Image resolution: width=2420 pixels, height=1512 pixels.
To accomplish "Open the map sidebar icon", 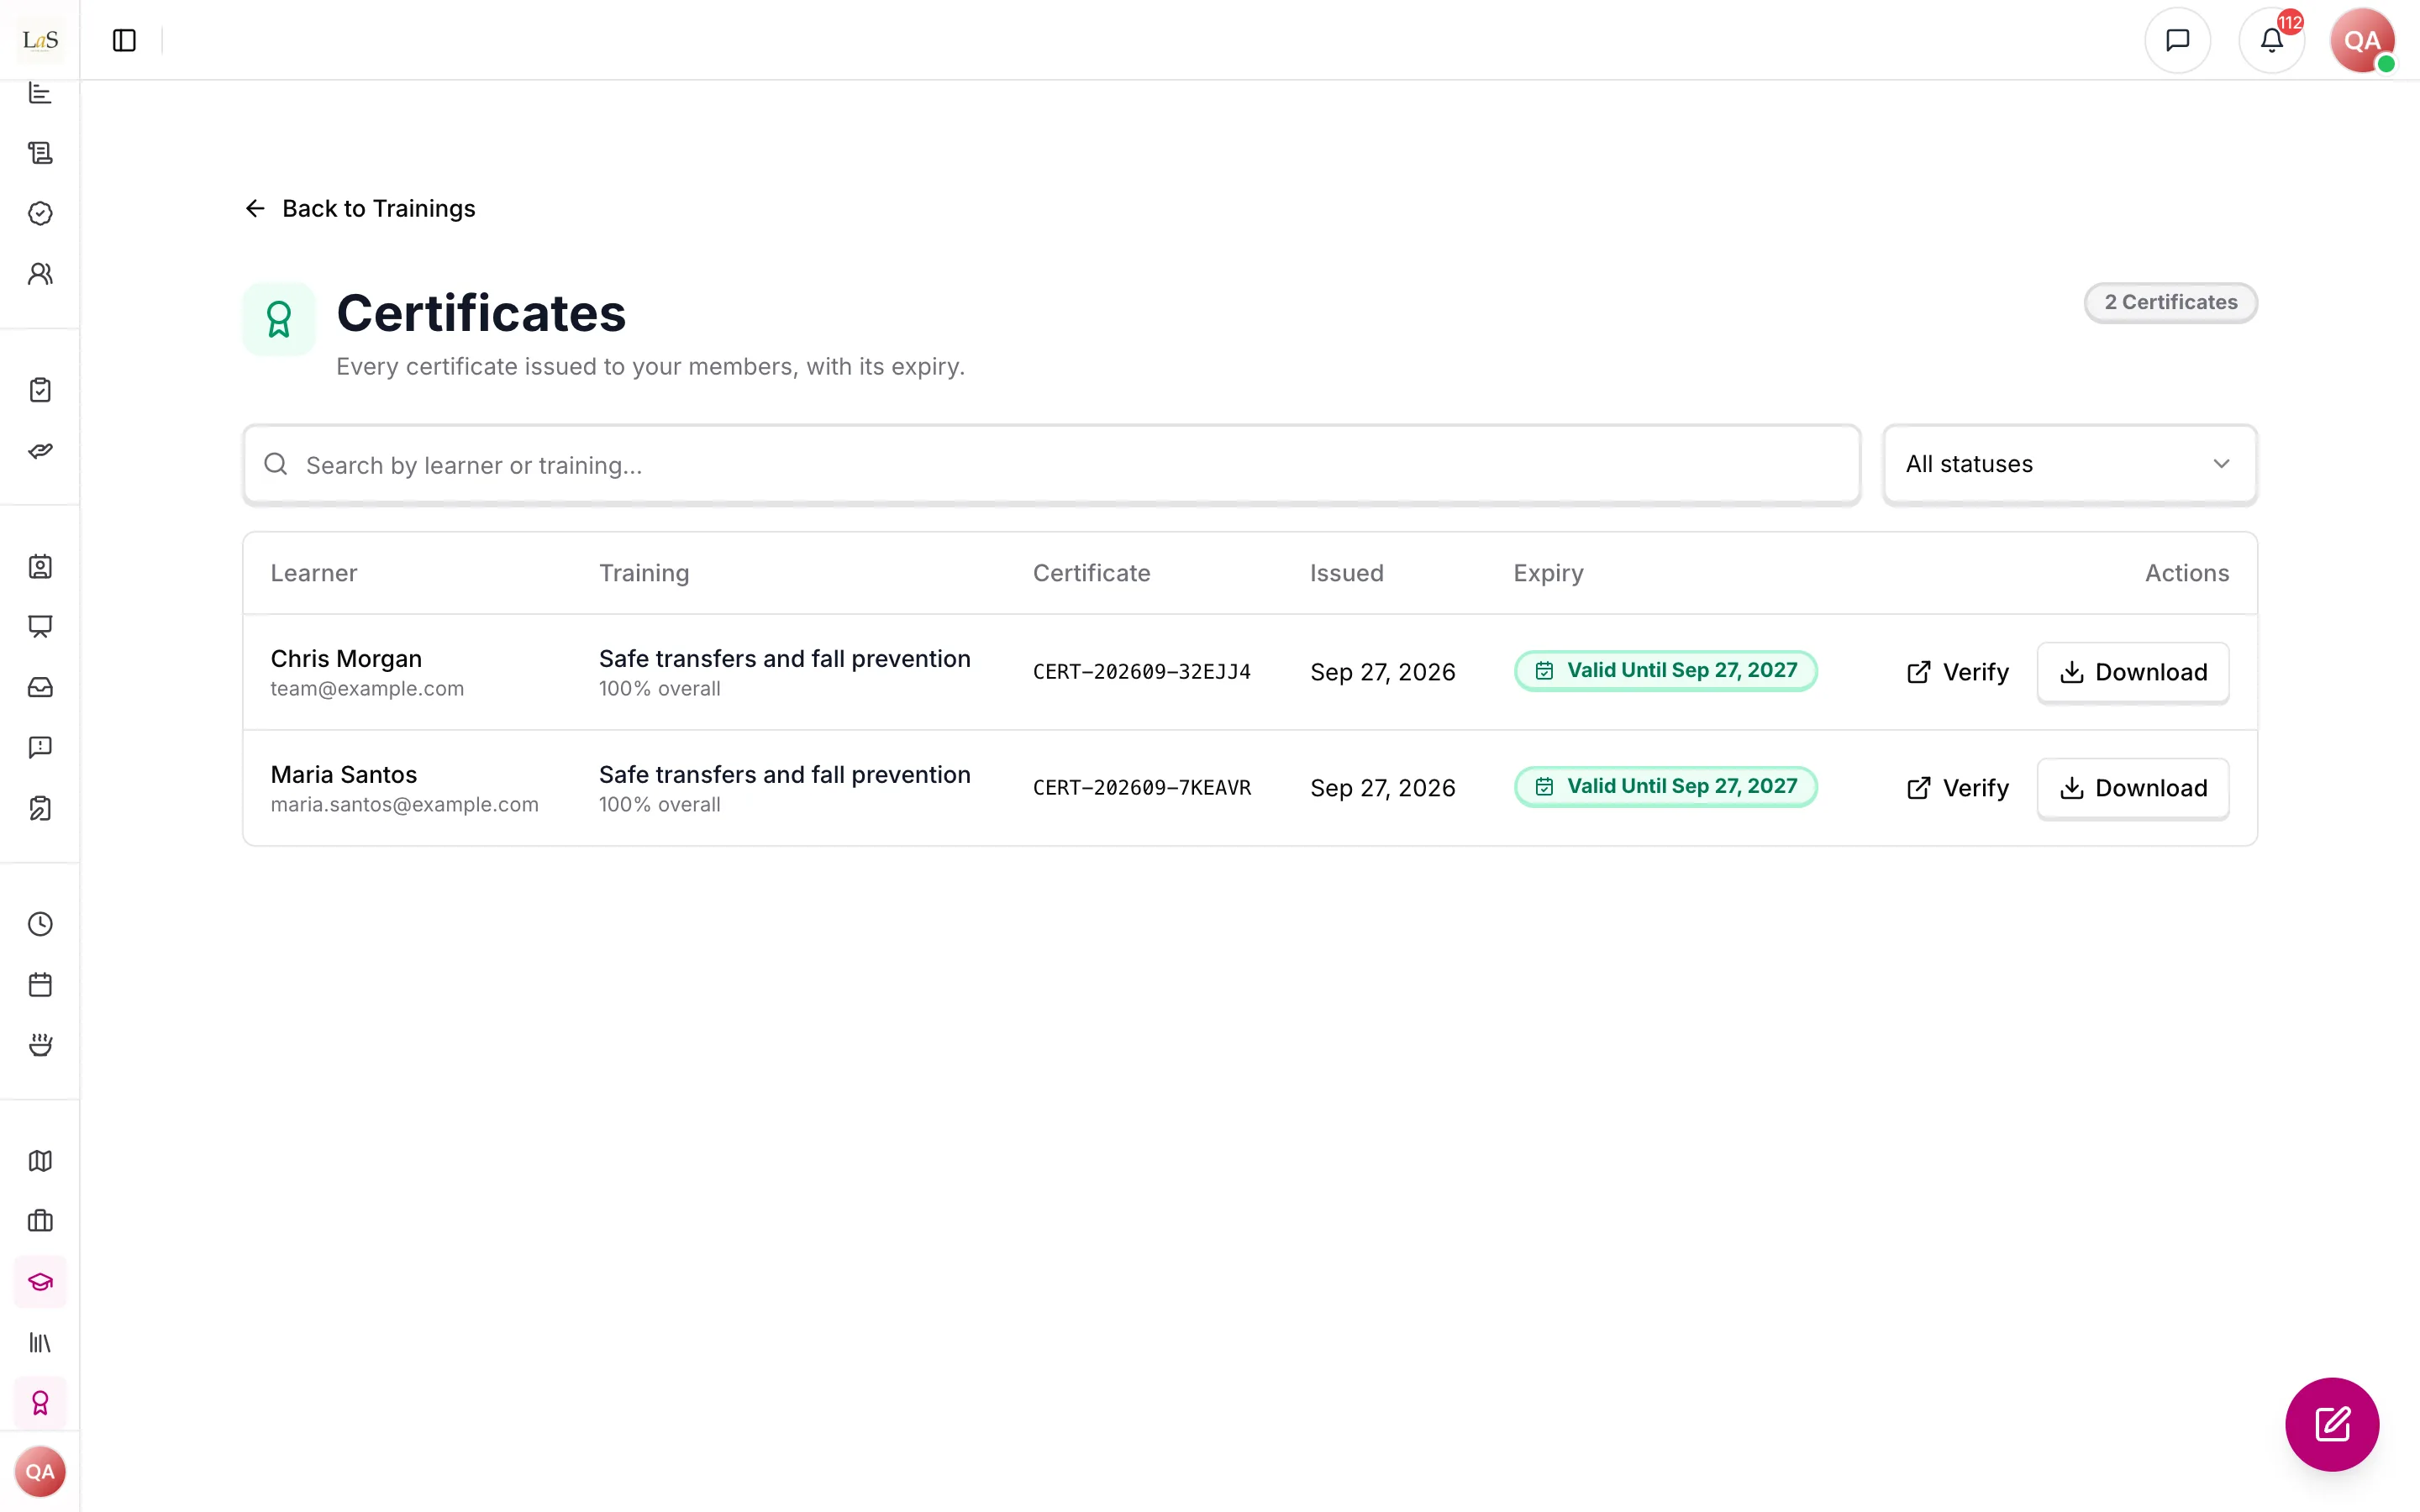I will coord(40,1161).
